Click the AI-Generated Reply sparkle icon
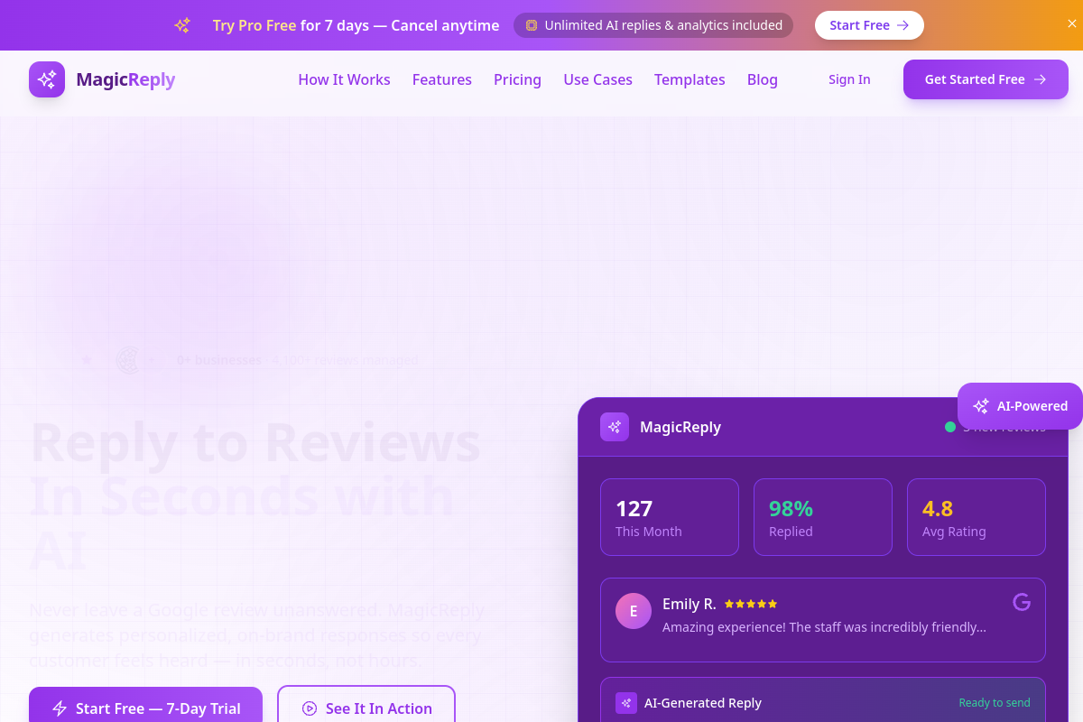1083x722 pixels. point(626,703)
